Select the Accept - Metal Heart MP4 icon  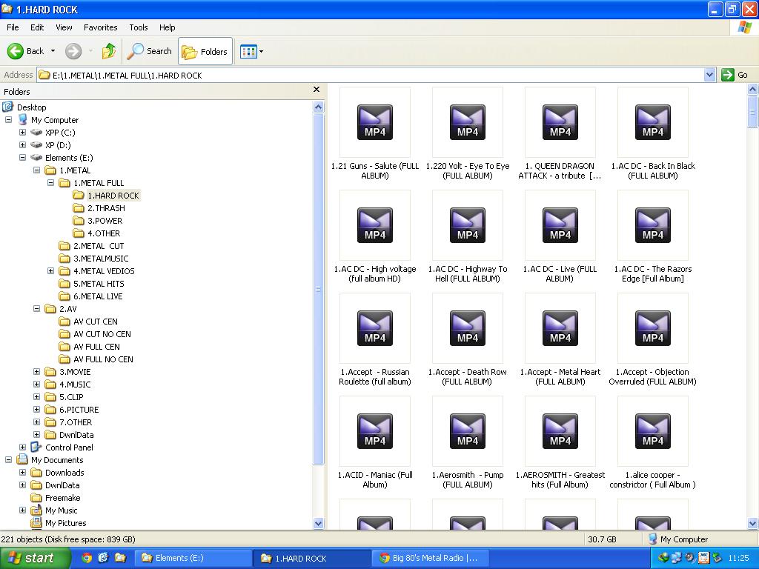[560, 328]
